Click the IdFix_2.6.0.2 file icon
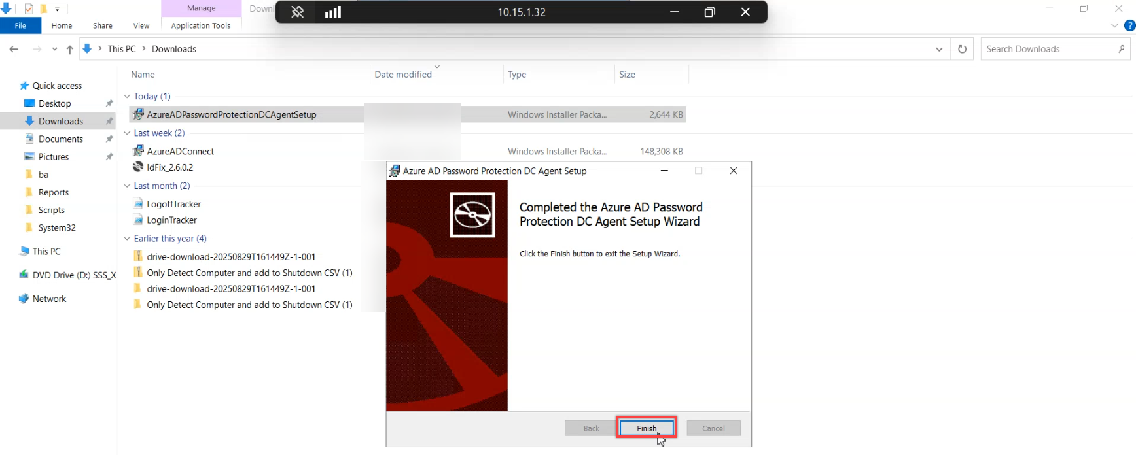Viewport: 1136px width, 455px height. [138, 167]
